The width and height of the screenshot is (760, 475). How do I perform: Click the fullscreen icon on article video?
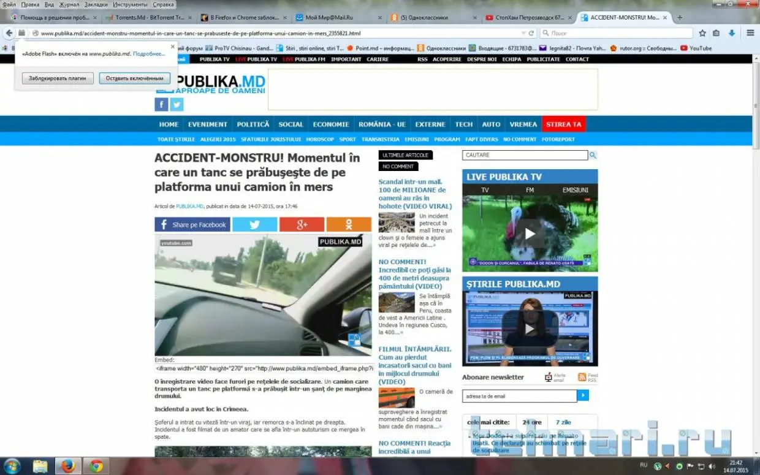[354, 340]
